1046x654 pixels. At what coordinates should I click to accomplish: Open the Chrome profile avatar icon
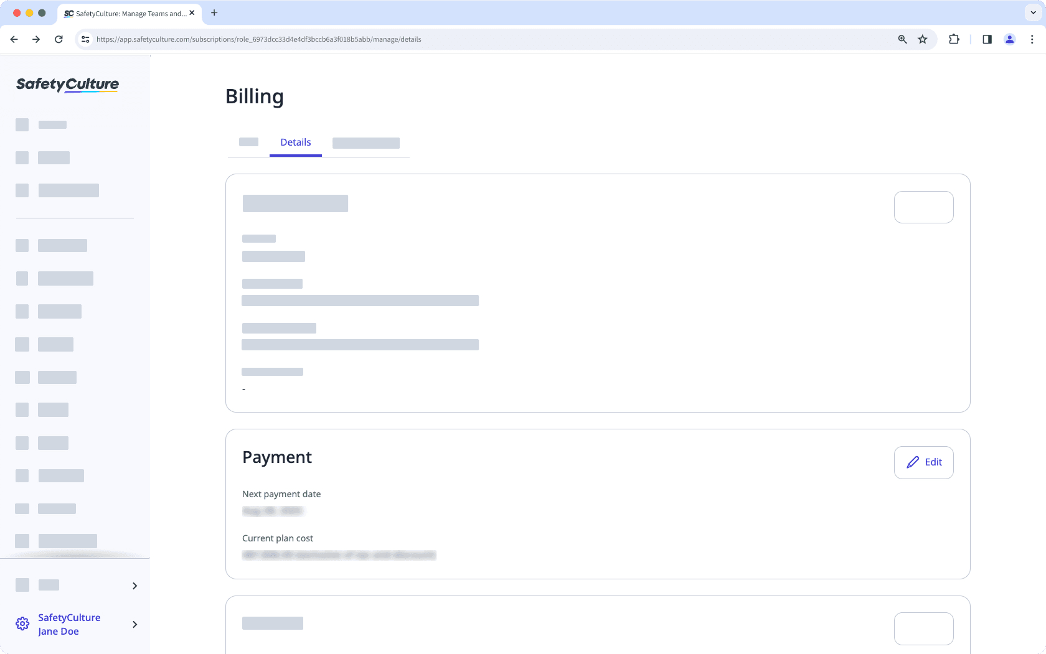pyautogui.click(x=1009, y=39)
